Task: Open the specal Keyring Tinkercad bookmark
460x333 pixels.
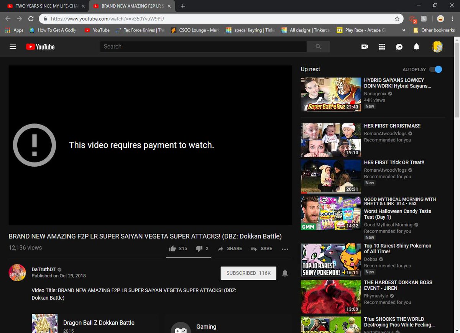Action: click(251, 30)
